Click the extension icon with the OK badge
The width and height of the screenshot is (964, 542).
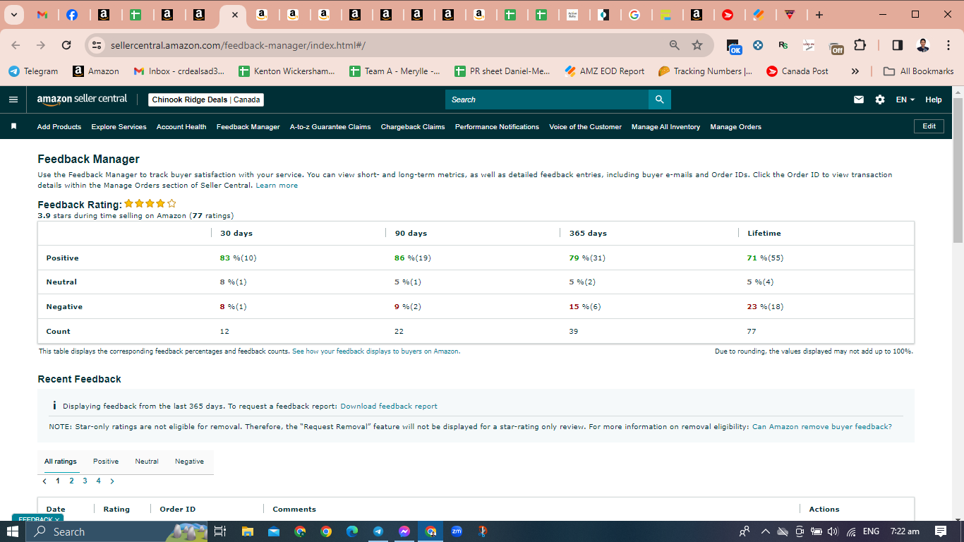click(734, 47)
